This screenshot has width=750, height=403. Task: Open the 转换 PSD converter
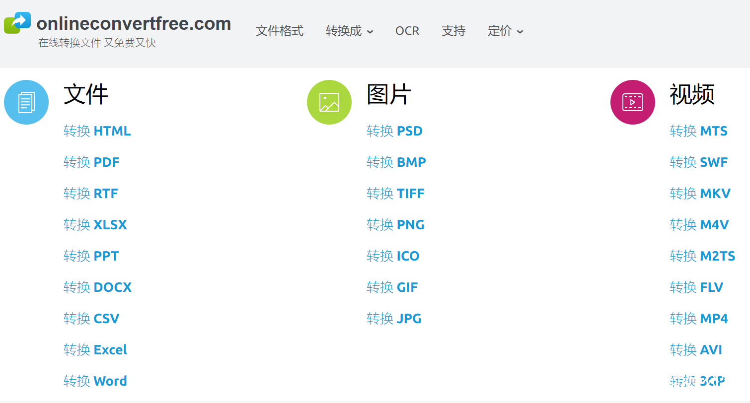[395, 131]
